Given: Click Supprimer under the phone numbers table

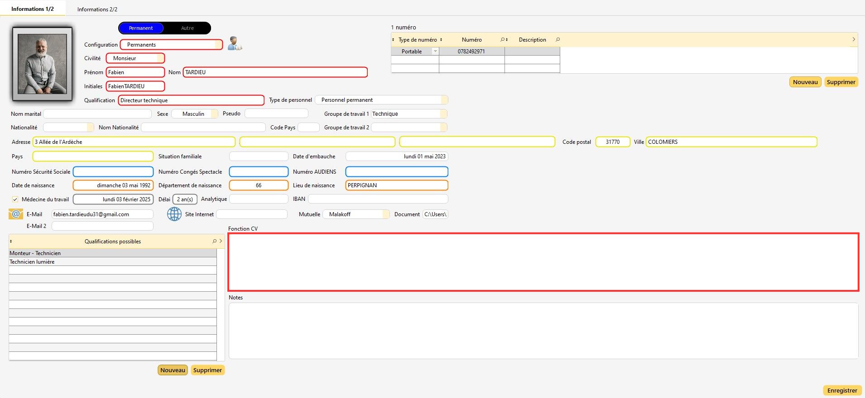Looking at the screenshot, I should [x=841, y=82].
